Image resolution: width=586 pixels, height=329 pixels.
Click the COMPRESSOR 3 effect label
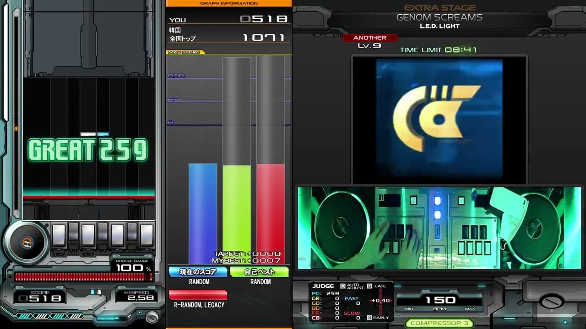(439, 323)
